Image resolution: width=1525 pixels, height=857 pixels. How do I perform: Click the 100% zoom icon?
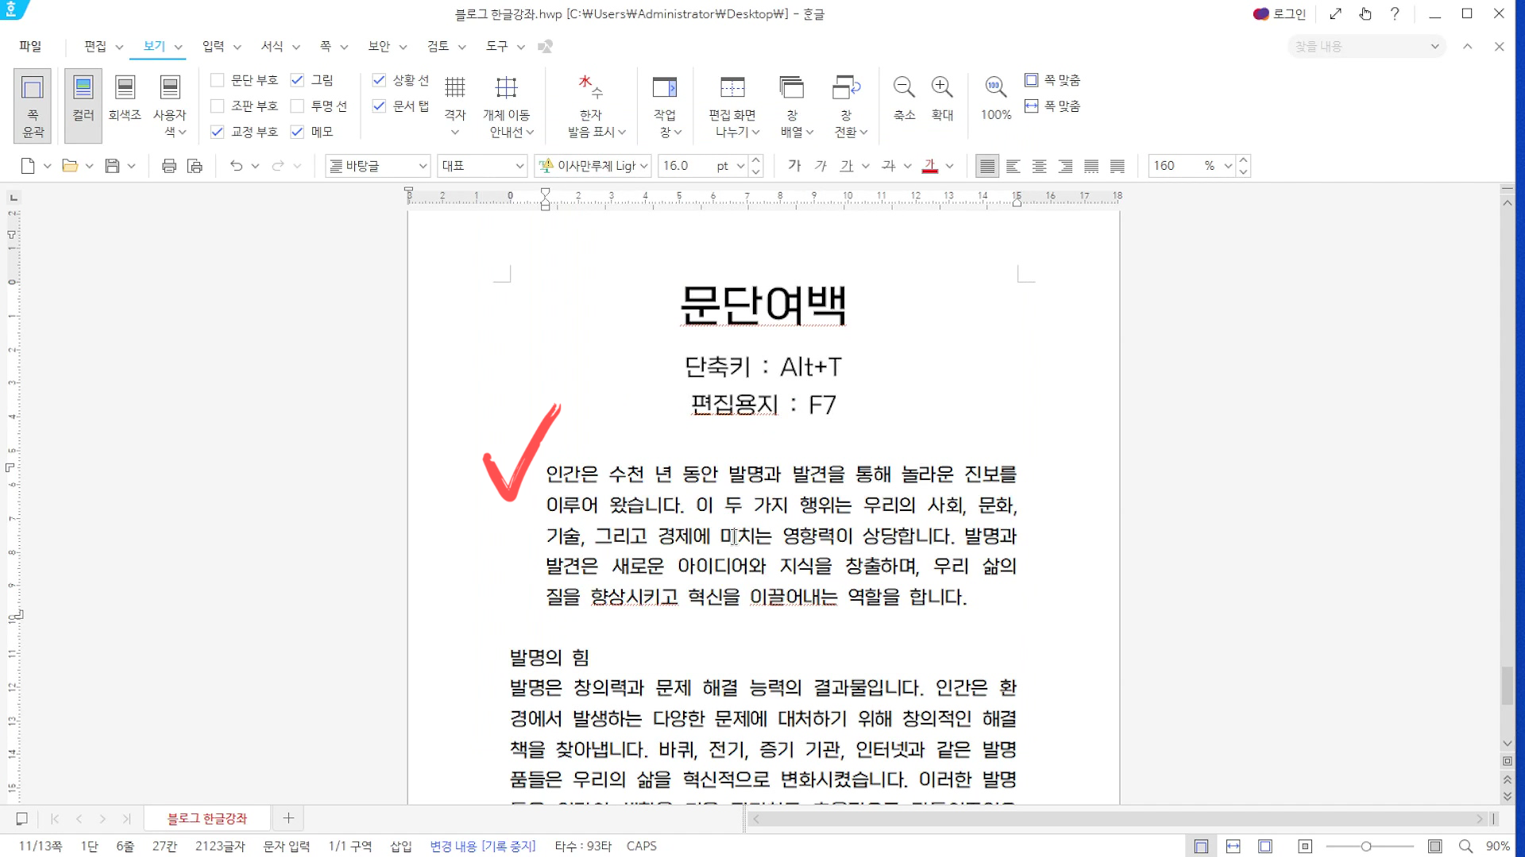995,87
